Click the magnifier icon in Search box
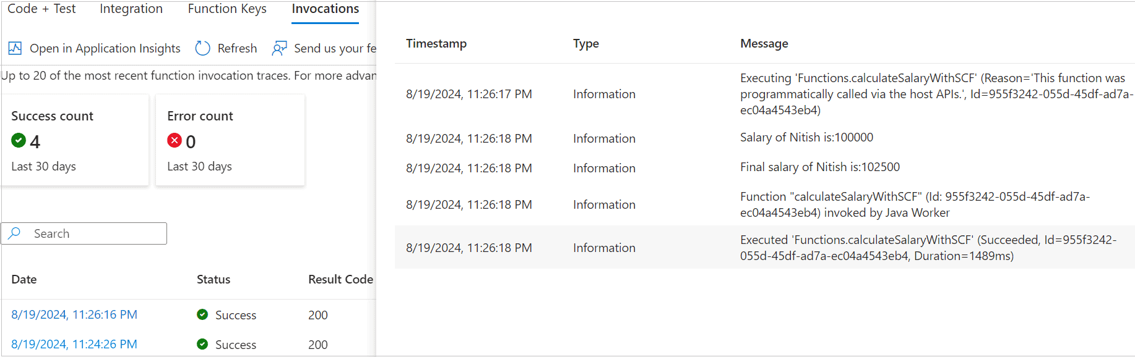The height and width of the screenshot is (357, 1135). (x=15, y=233)
